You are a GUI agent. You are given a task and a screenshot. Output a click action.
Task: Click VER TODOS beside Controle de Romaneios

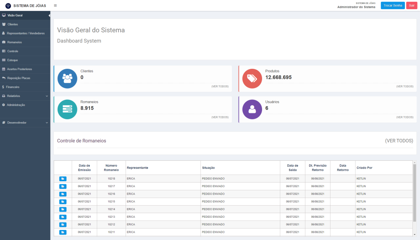(399, 141)
